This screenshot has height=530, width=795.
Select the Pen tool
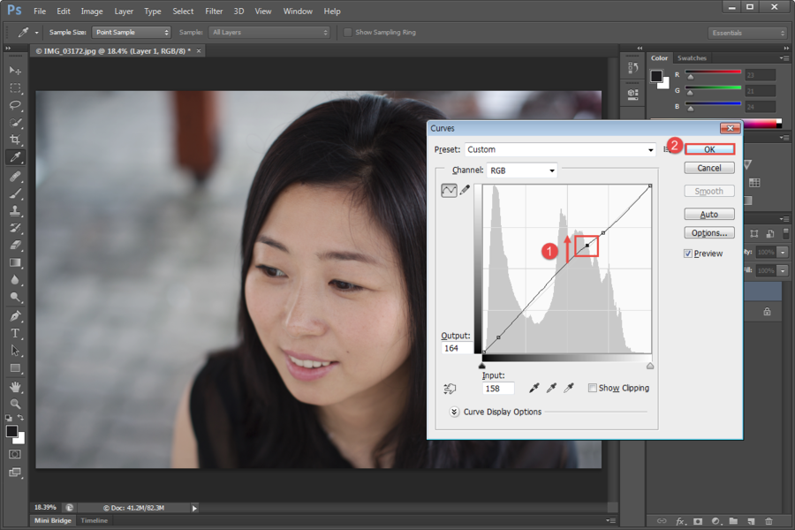pos(15,316)
